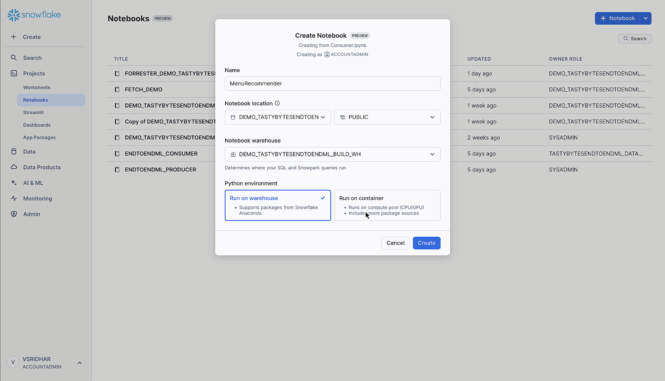Click the Create button to finish
This screenshot has height=381, width=665.
click(x=426, y=243)
